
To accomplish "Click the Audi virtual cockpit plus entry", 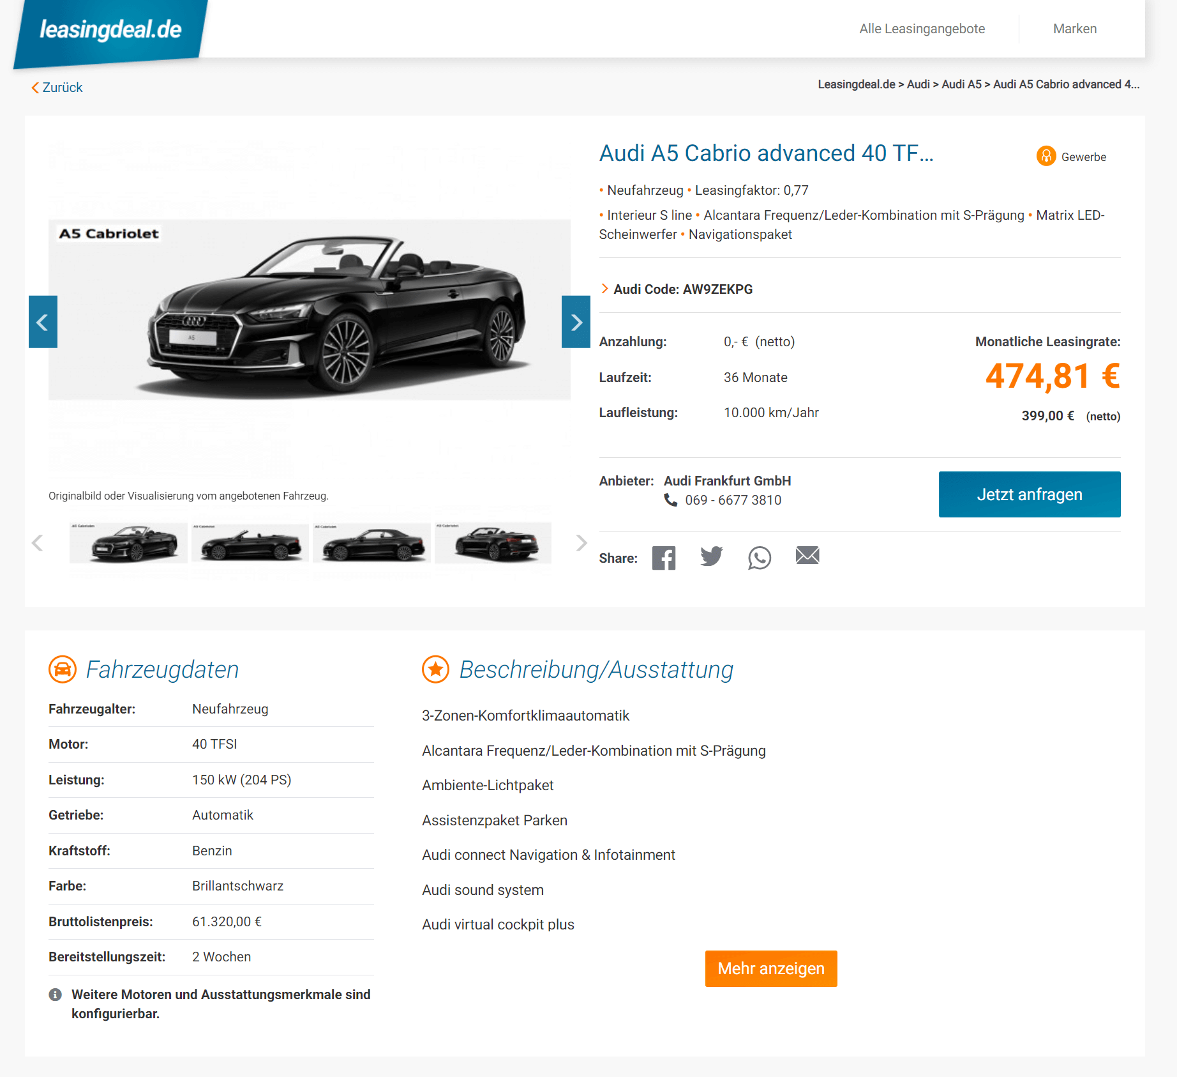I will click(499, 924).
